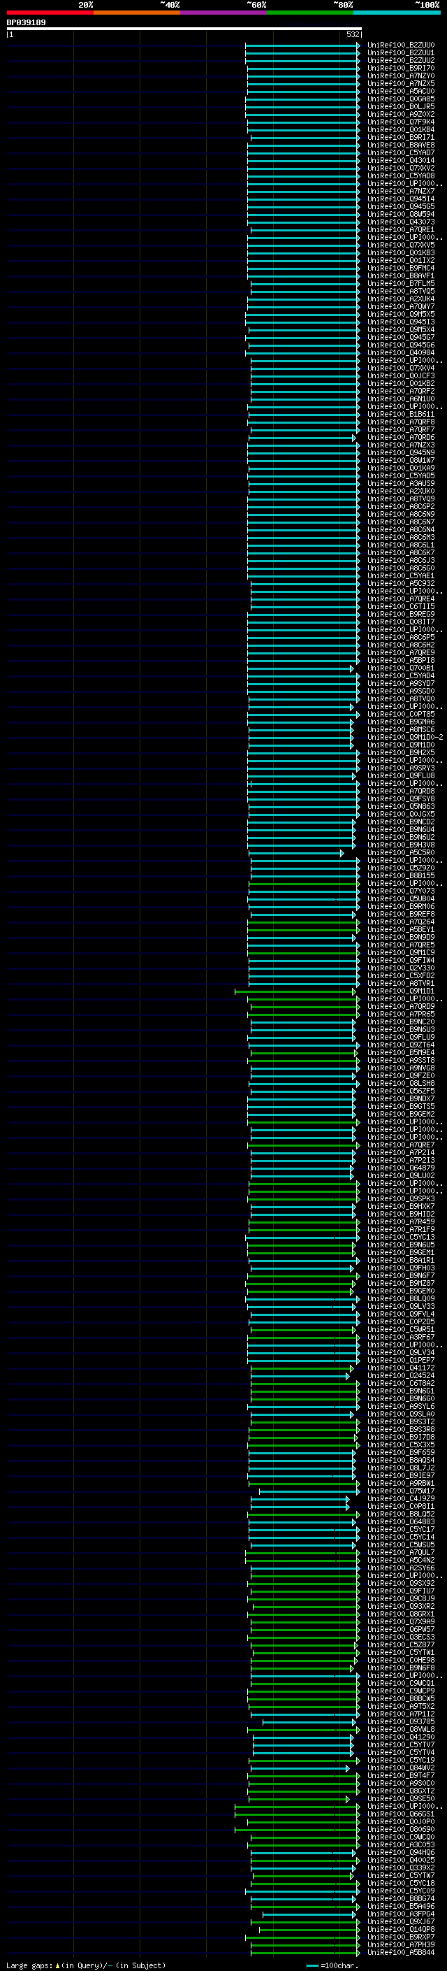This screenshot has width=447, height=1971.
Task: Click the alignment bar for UniRef100_Q01KB4
Action: [303, 129]
